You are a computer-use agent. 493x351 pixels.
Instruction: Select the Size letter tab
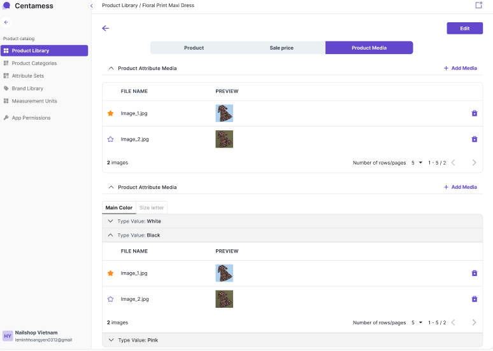pyautogui.click(x=152, y=208)
